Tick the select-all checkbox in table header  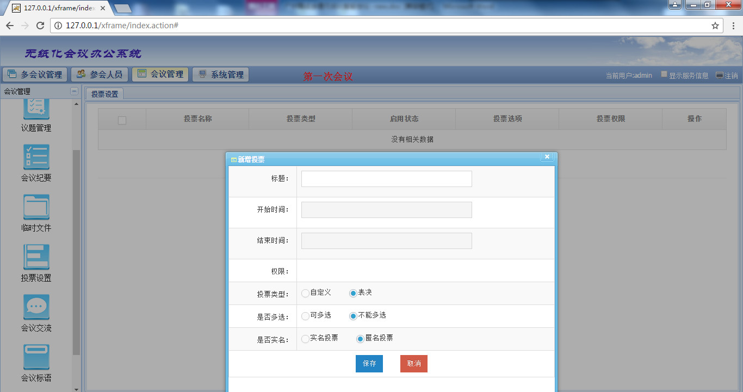(122, 120)
